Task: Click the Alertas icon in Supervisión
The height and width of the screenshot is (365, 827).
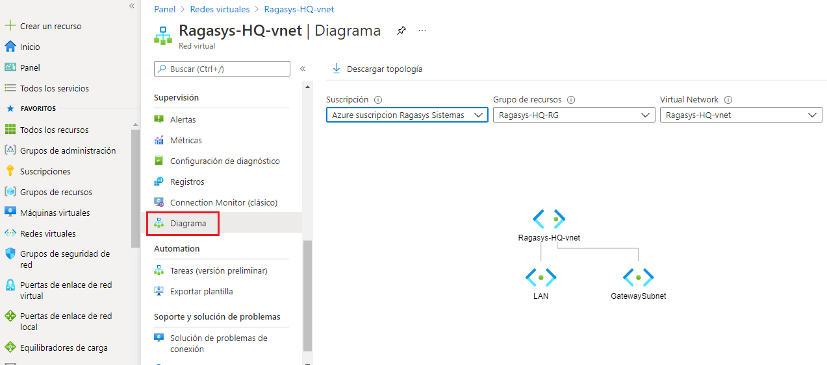Action: (x=159, y=119)
